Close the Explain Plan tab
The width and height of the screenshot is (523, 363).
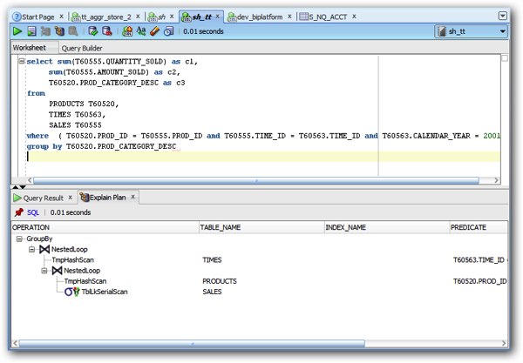click(133, 198)
